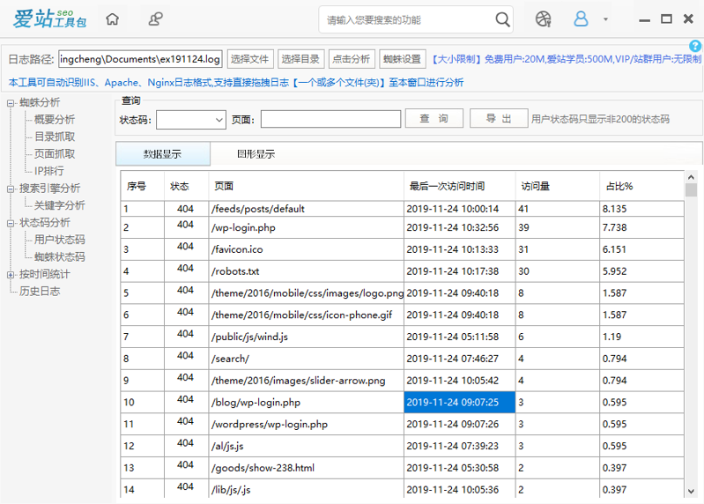Screen dimensions: 704x504
Task: Collapse the 搜索引擎分析 tree node
Action: point(11,189)
